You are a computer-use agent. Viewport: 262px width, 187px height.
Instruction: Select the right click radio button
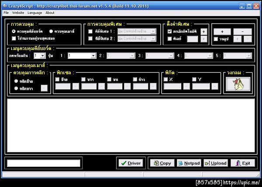pos(16,88)
